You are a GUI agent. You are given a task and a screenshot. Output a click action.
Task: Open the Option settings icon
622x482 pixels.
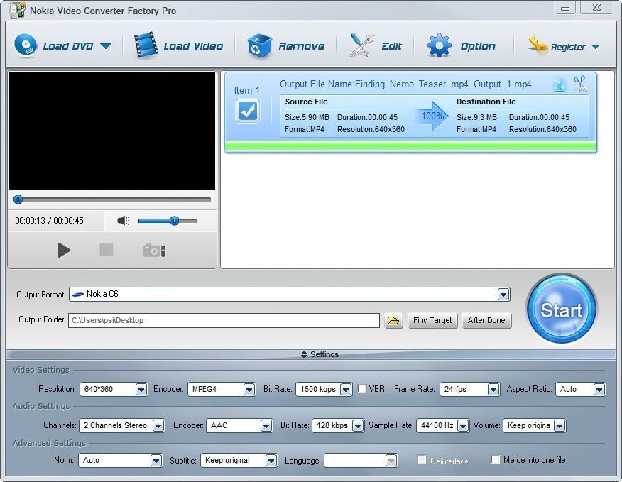coord(440,45)
